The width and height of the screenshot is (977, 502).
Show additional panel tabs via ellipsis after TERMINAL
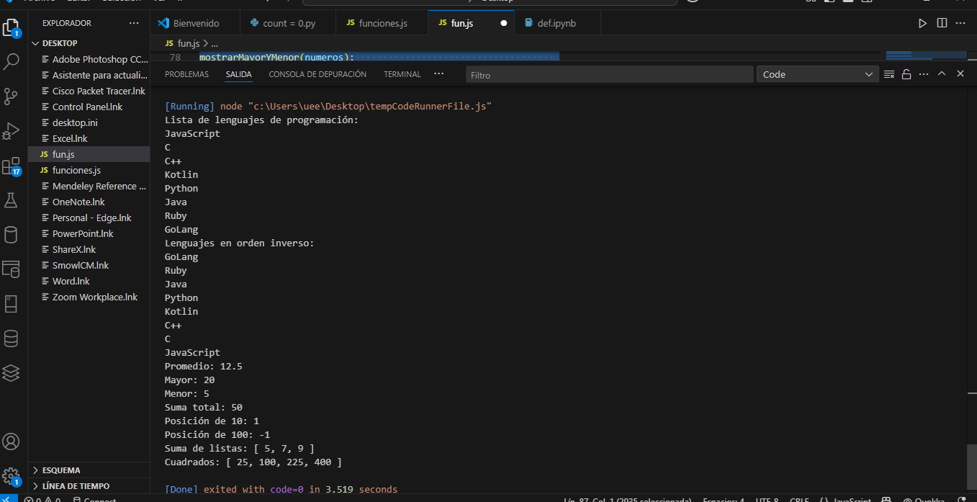439,74
